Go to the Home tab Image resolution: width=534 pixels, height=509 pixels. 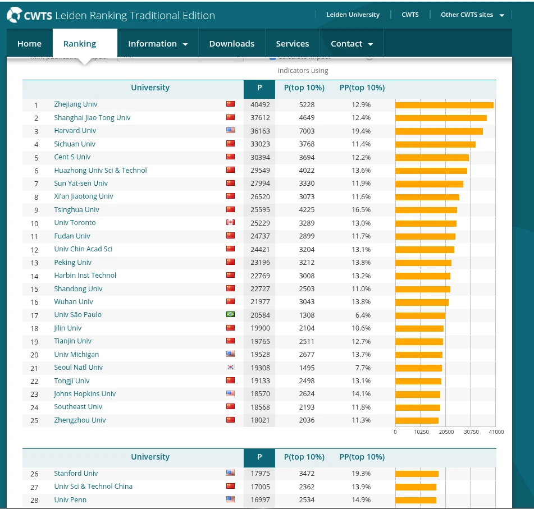pos(29,44)
